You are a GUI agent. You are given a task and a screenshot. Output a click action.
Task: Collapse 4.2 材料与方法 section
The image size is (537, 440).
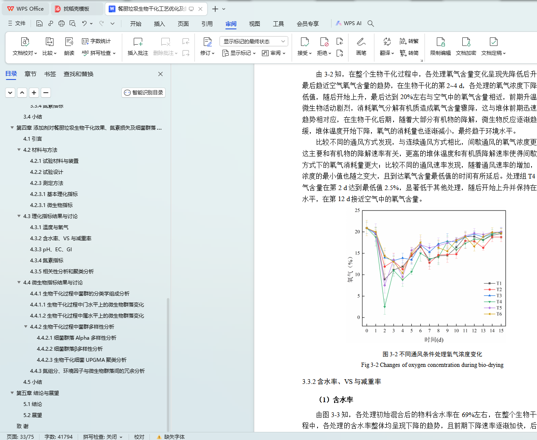(x=19, y=150)
